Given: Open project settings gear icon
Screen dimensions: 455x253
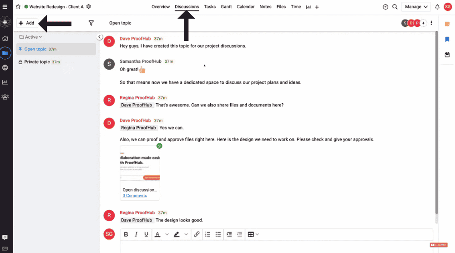Looking at the screenshot, I should click(x=89, y=6).
